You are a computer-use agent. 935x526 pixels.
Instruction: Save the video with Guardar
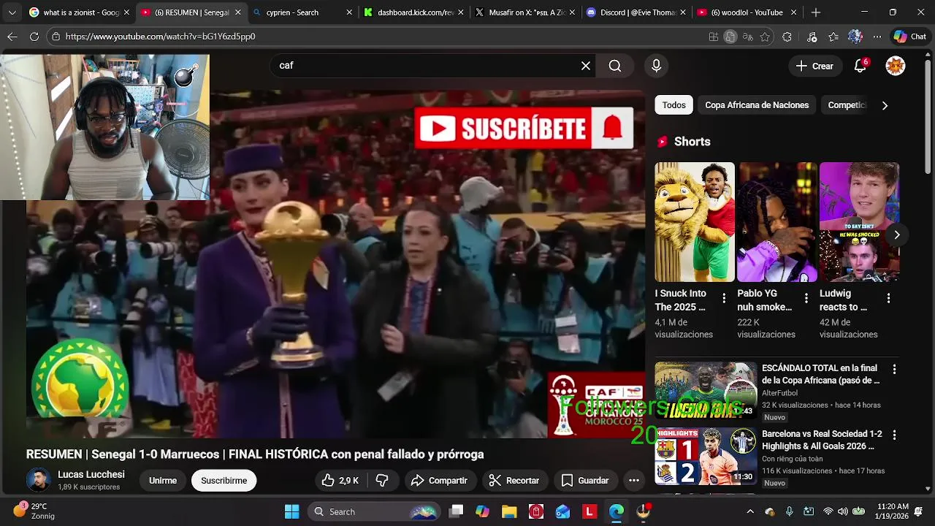[x=585, y=480]
